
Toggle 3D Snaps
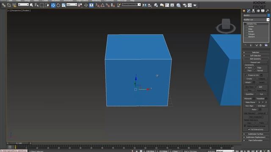(97, 5)
